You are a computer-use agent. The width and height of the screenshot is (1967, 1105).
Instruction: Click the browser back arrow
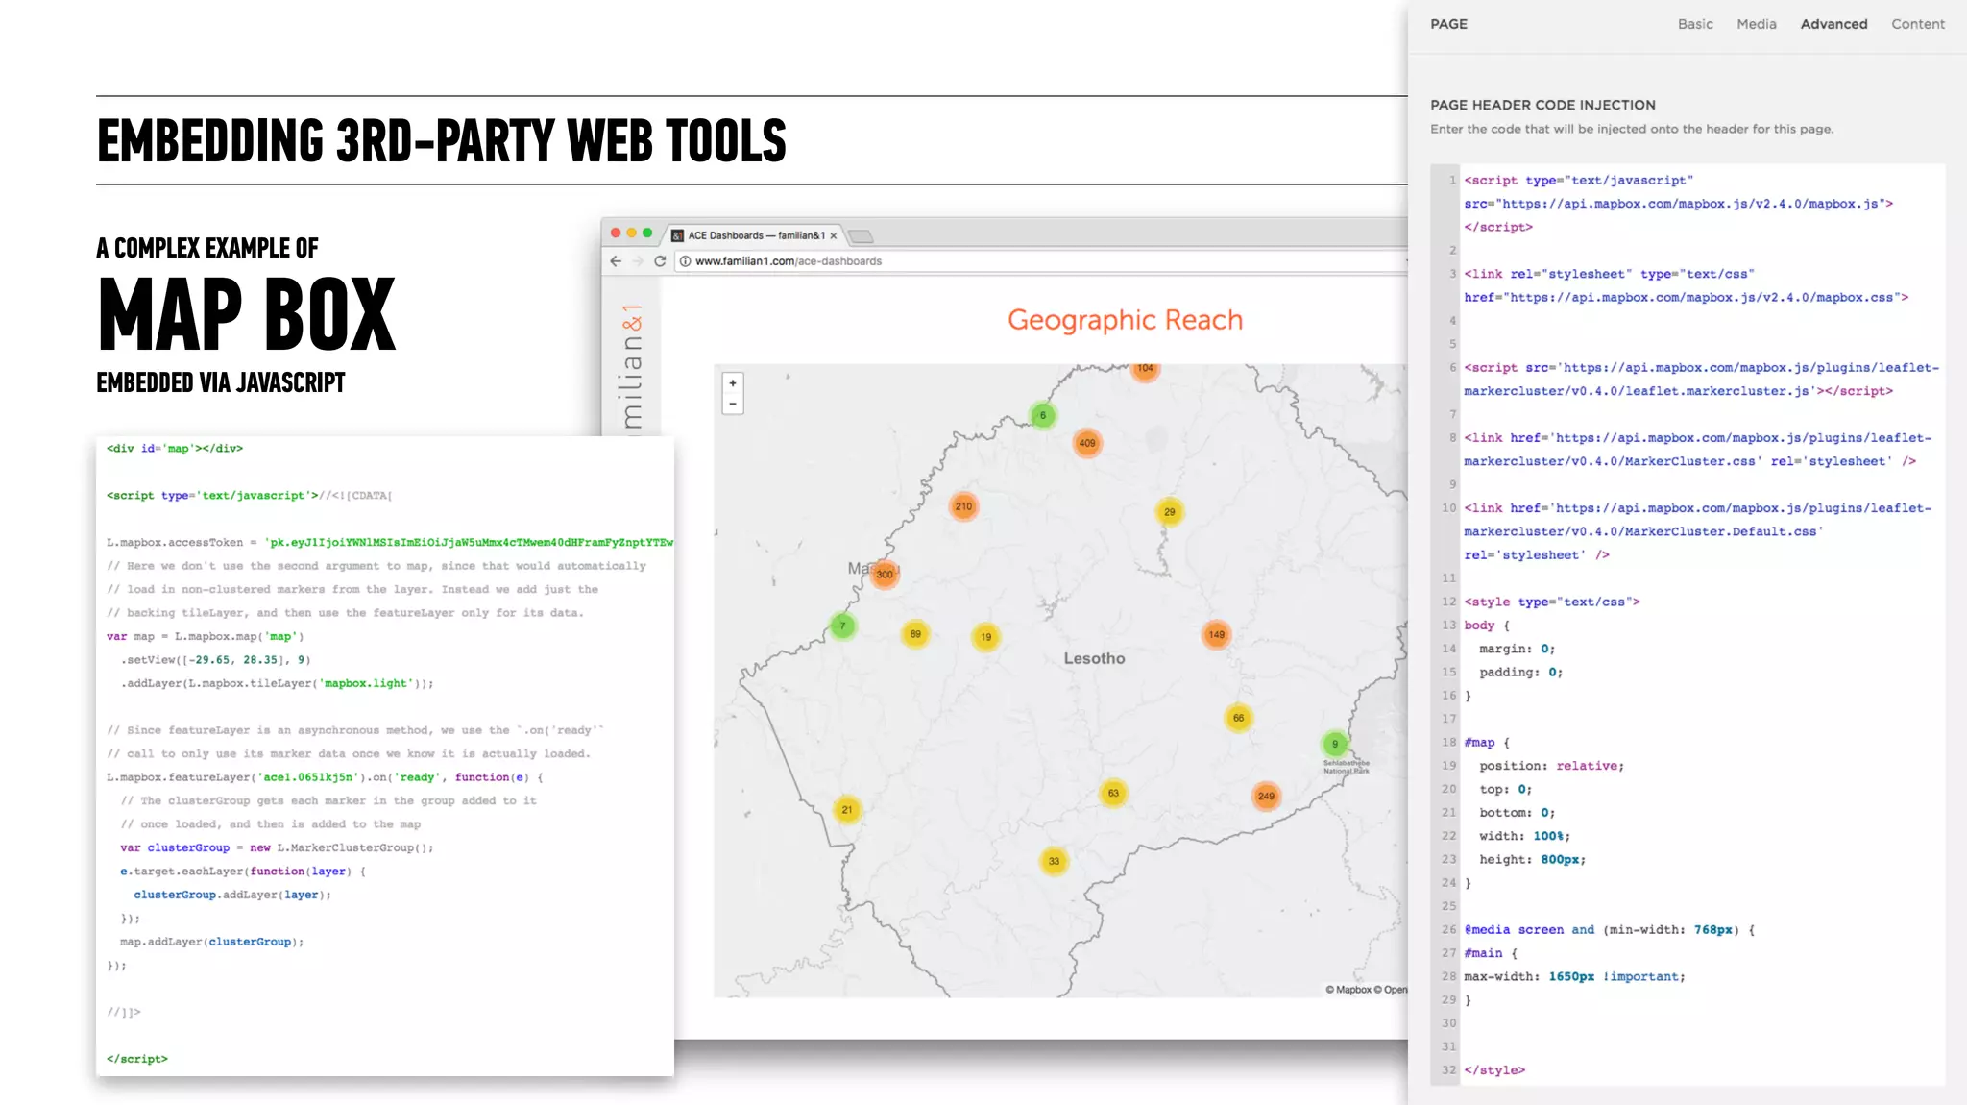pos(616,261)
